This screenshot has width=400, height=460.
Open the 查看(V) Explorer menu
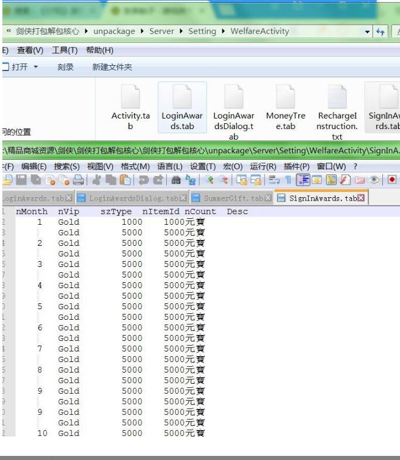point(30,50)
